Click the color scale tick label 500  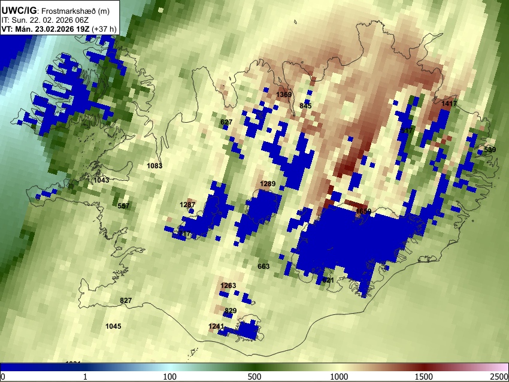(x=254, y=377)
